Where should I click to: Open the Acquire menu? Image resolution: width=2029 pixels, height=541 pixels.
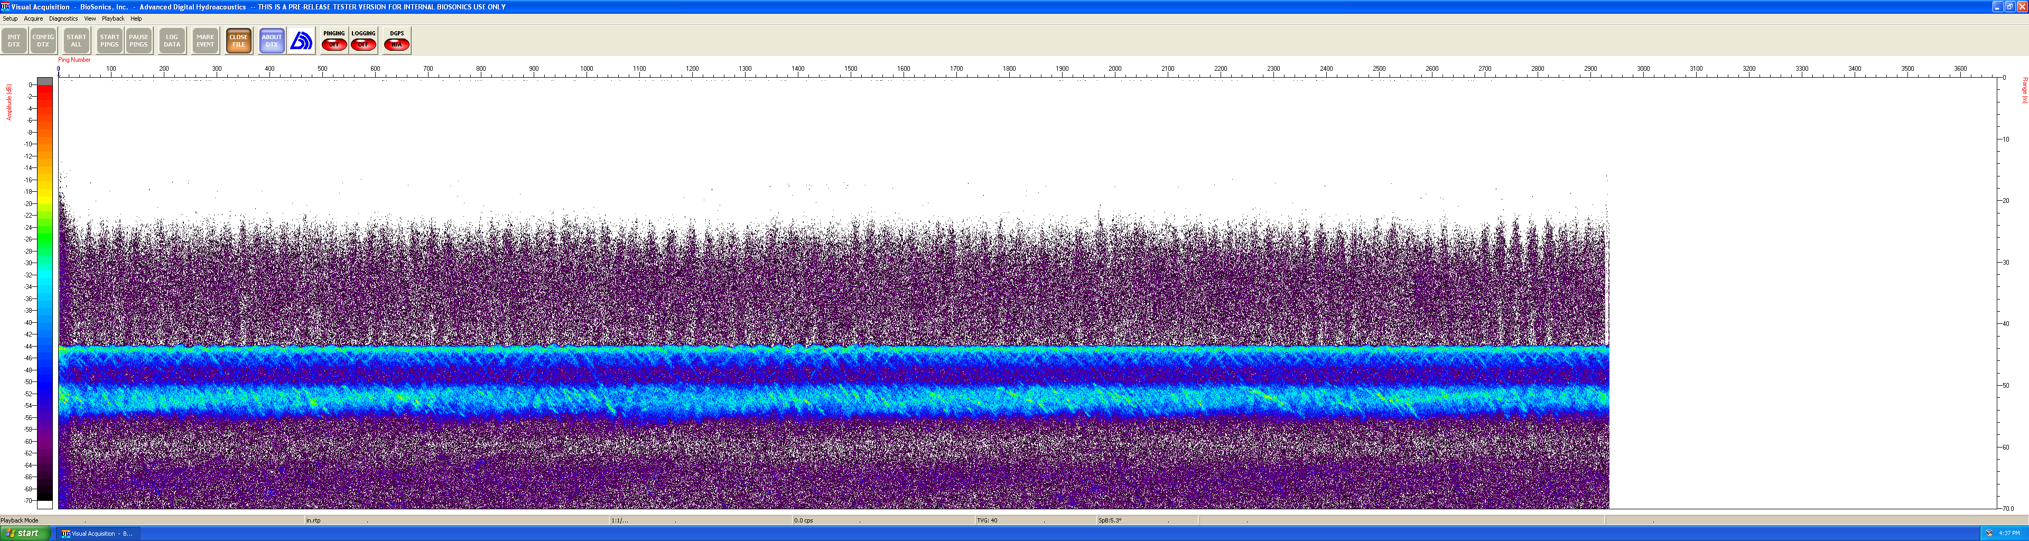33,19
